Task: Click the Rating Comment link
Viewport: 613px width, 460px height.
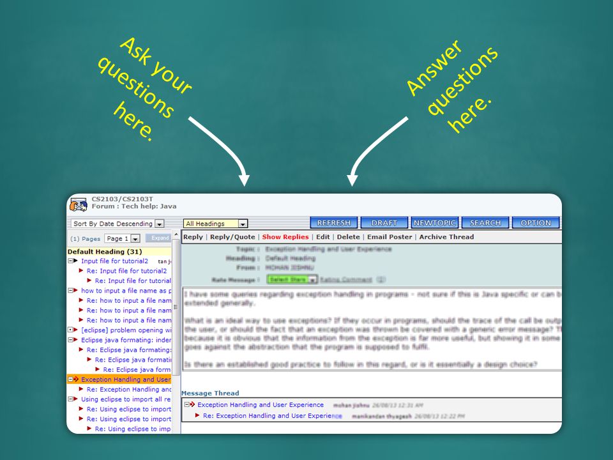Action: (x=346, y=280)
